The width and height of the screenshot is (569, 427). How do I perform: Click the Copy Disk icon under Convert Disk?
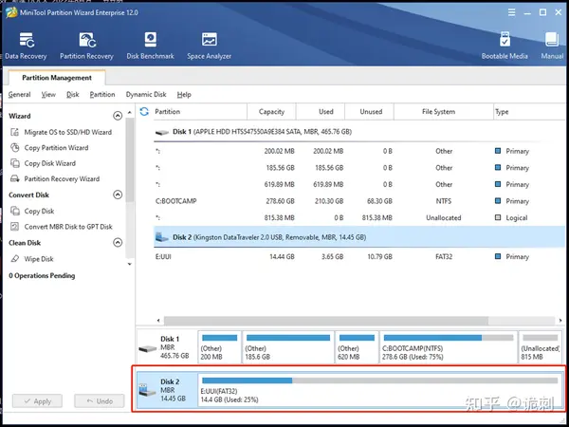[15, 211]
